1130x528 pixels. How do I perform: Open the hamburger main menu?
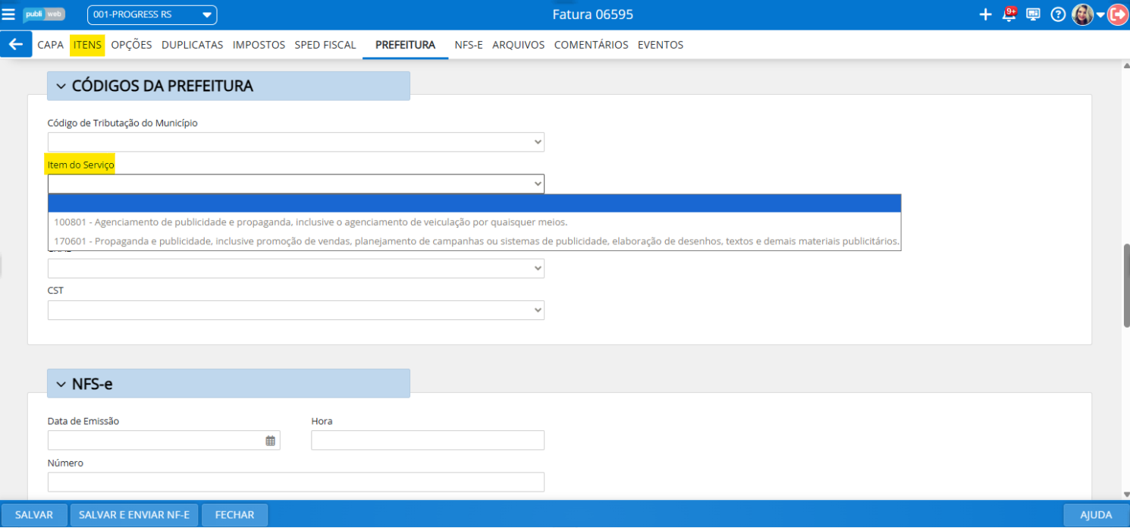click(8, 14)
